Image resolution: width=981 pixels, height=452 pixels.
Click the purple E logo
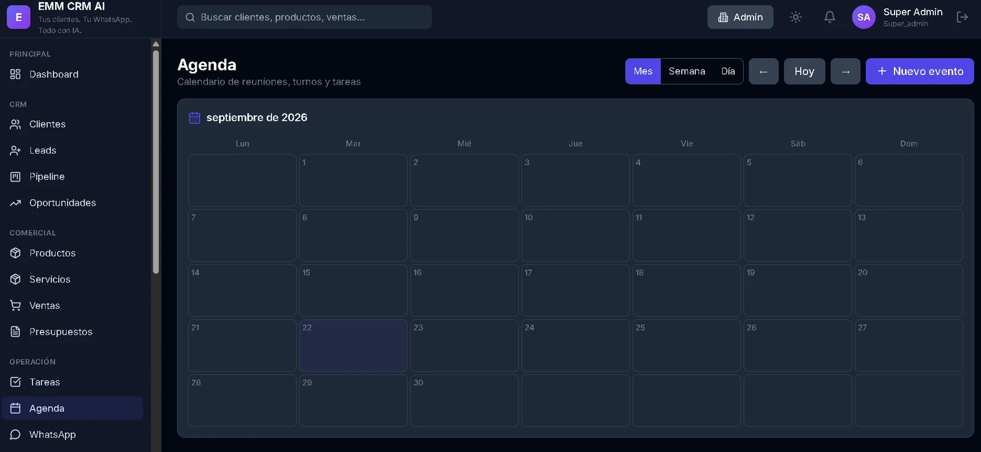click(18, 17)
